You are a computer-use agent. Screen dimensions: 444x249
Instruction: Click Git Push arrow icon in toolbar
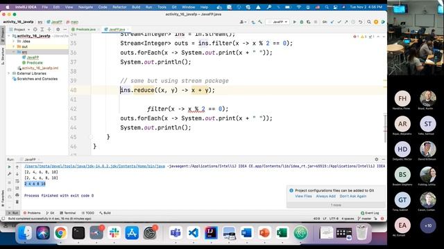pyautogui.click(x=346, y=21)
